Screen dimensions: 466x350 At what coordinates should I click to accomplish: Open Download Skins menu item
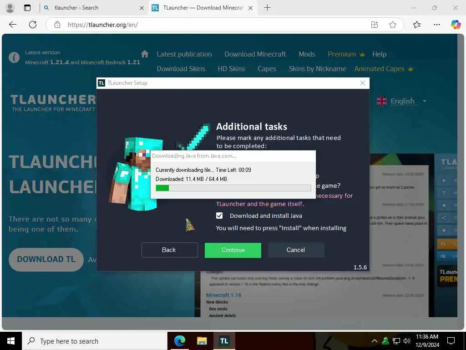click(x=181, y=69)
